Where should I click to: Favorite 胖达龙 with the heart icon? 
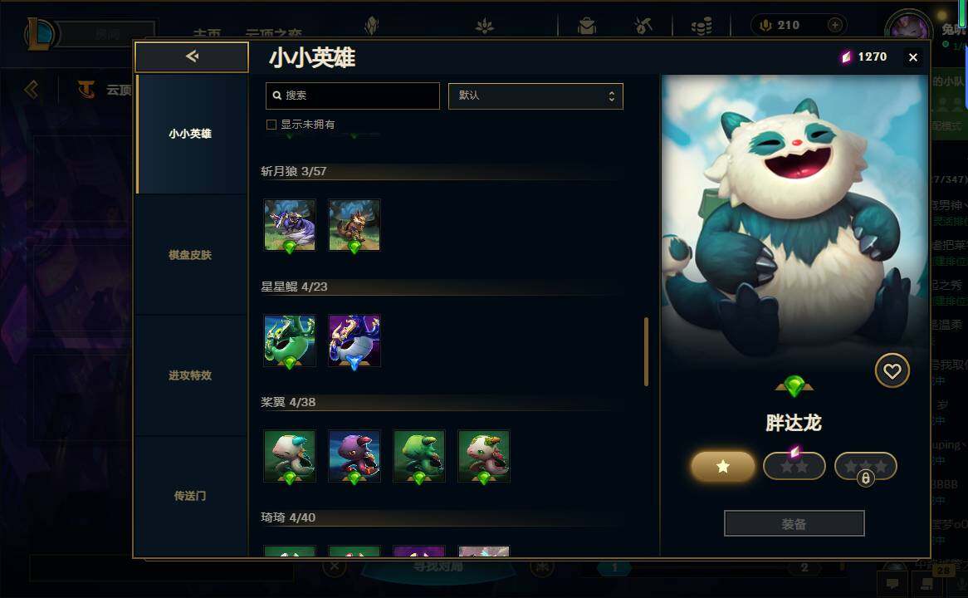892,370
